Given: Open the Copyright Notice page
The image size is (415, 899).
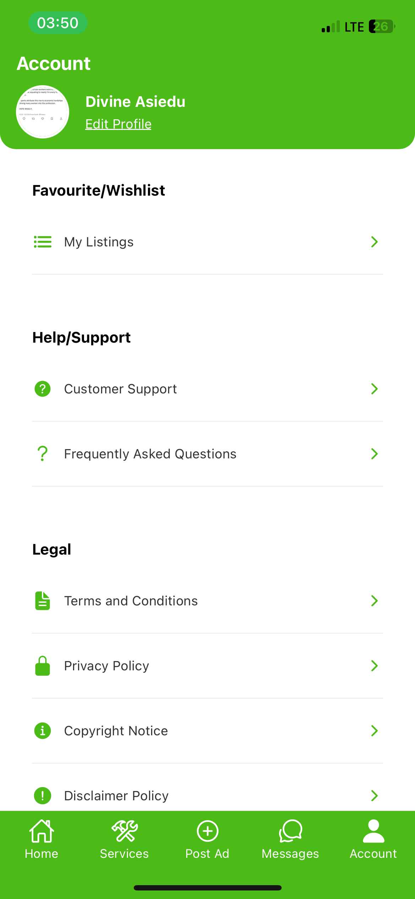Looking at the screenshot, I should [x=116, y=731].
